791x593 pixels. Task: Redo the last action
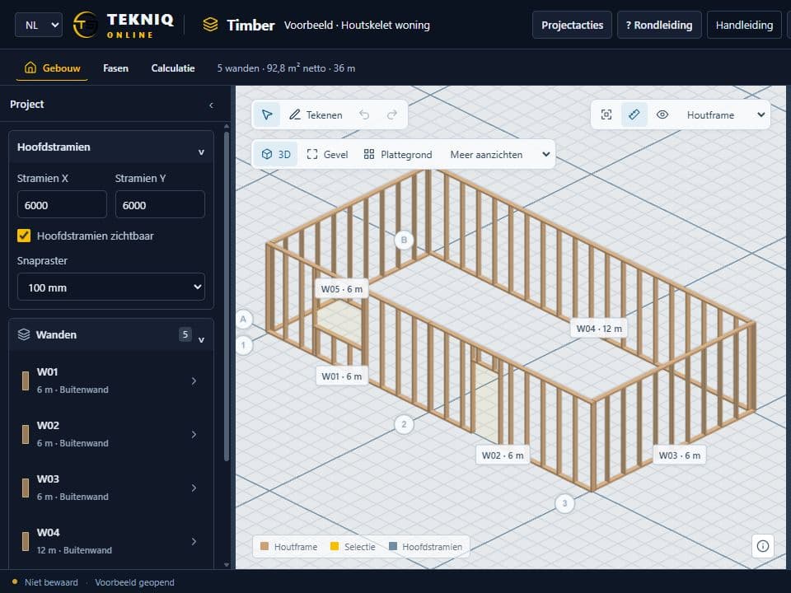tap(392, 115)
